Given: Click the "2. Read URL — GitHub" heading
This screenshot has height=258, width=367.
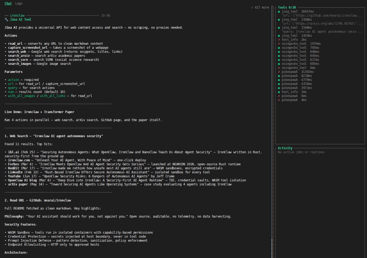Looking at the screenshot, I should click(38, 200).
